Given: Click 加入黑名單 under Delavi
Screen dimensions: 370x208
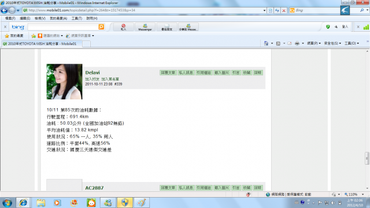Looking at the screenshot, I should 110,79.
